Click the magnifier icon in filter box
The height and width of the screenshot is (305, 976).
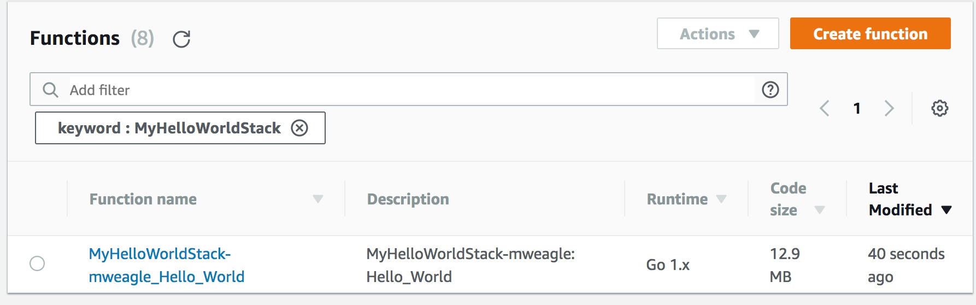[x=50, y=90]
